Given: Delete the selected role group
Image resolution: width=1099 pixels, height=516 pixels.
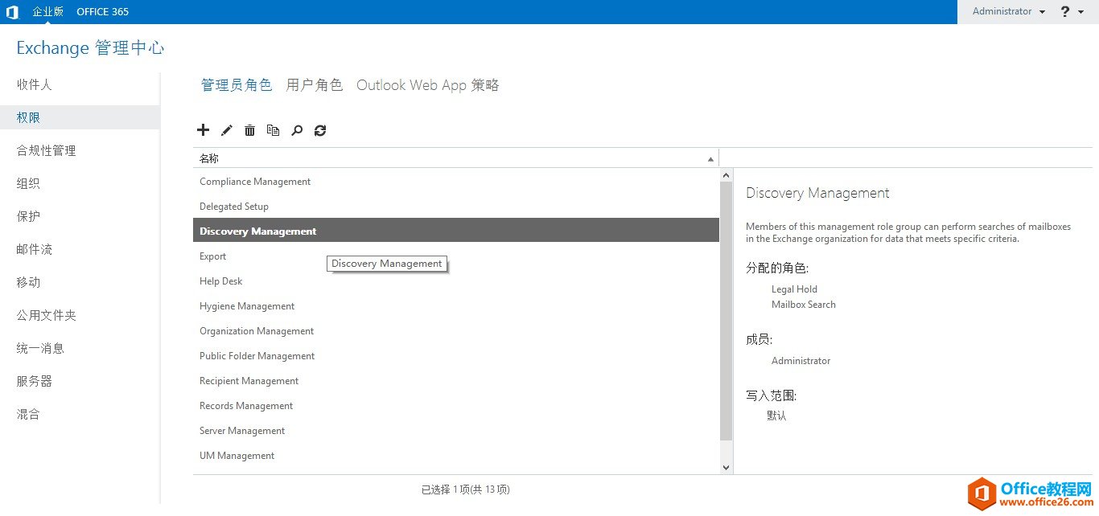Looking at the screenshot, I should (249, 129).
